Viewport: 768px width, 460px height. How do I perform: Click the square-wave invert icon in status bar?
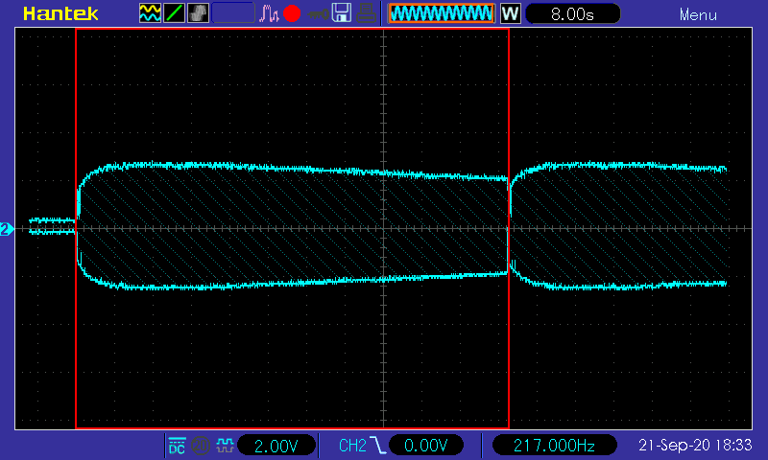click(x=225, y=446)
